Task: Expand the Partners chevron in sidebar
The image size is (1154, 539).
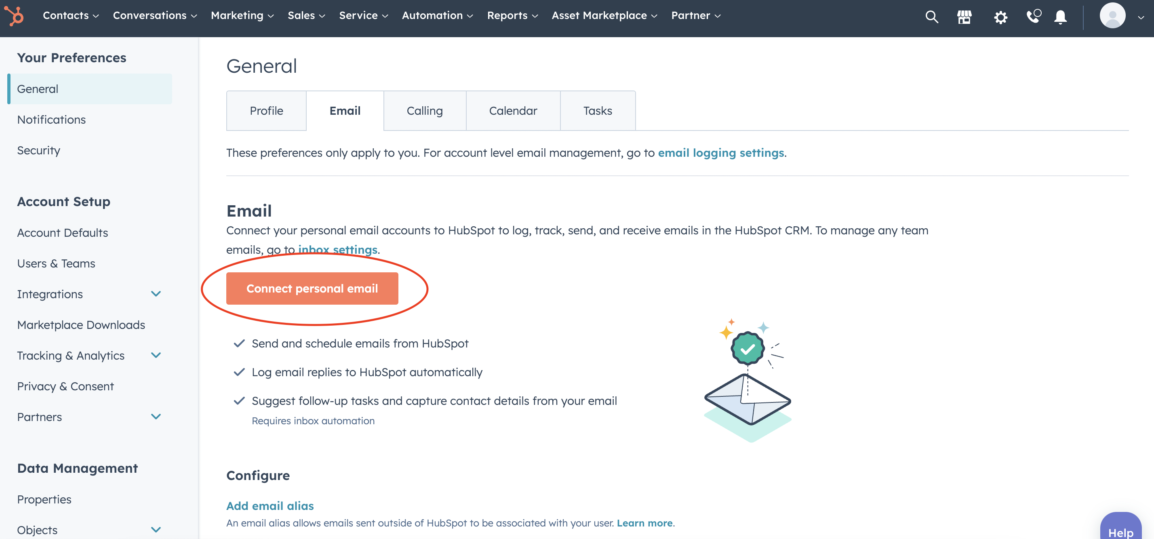Action: coord(156,417)
